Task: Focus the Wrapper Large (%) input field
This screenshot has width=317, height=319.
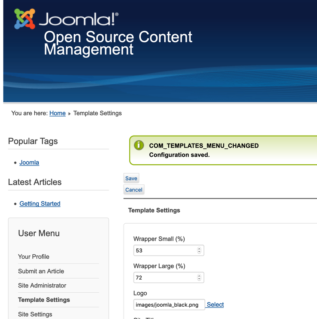Action: point(169,278)
